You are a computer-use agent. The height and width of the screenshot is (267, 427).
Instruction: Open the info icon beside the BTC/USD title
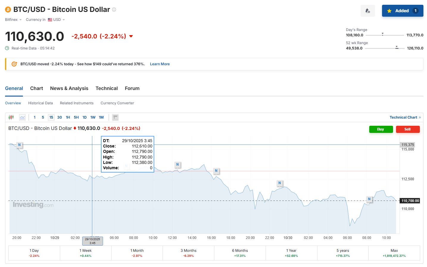[114, 10]
